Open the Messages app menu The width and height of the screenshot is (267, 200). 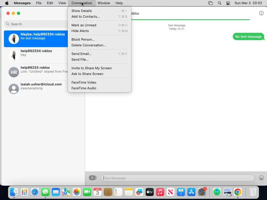[22, 3]
